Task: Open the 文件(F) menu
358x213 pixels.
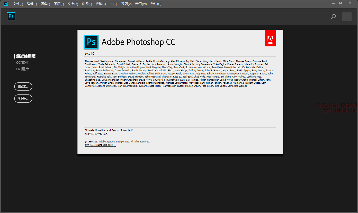Action: (x=18, y=4)
